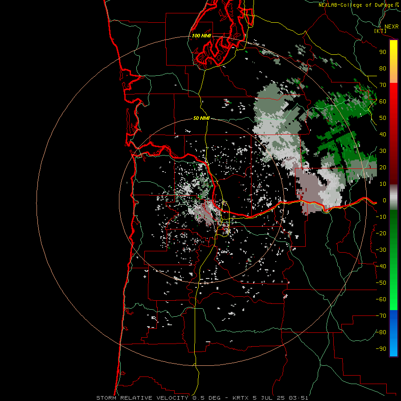Click the gray zero-velocity segment of color bar
401x401 pixels.
point(393,197)
